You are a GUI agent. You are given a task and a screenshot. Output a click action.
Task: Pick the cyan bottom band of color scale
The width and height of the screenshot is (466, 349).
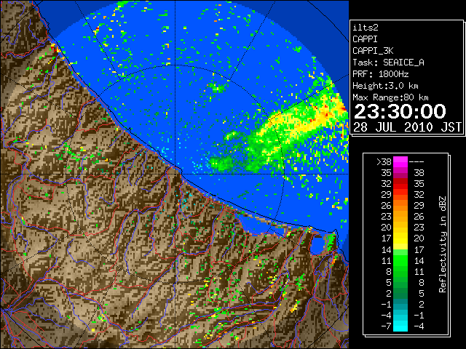point(400,326)
